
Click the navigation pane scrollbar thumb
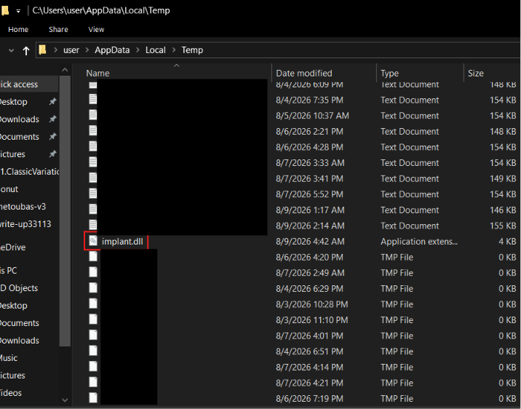65,211
